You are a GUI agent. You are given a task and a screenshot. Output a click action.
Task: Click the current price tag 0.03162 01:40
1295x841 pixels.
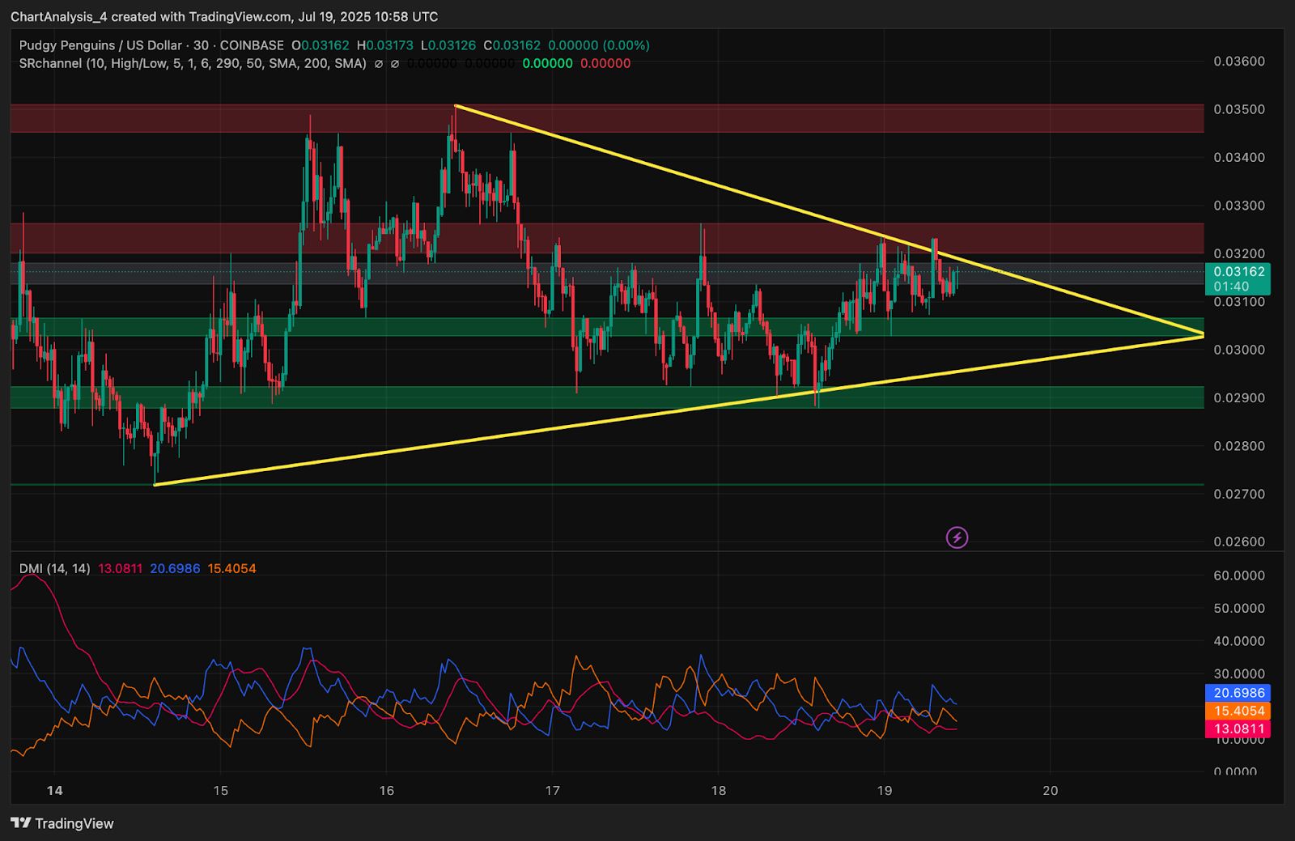pos(1238,278)
